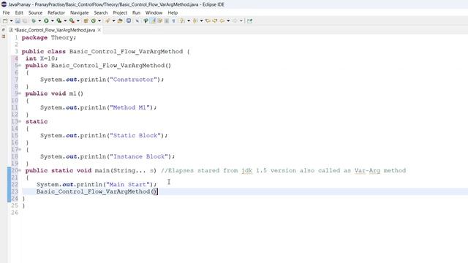Screen dimensions: 468x263
Task: Select the Basic_Control_Flow_VarArgMethod.java editor tab
Action: pos(55,30)
